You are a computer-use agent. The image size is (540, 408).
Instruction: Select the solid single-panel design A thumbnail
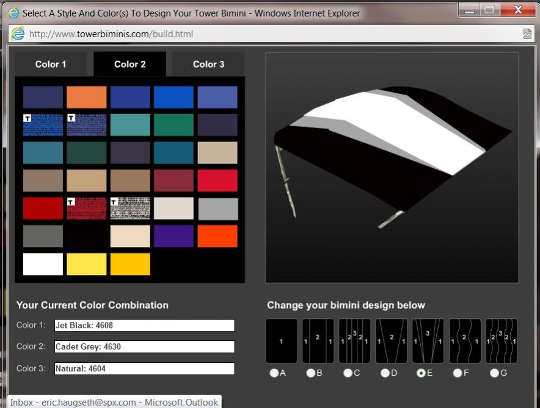[x=282, y=341]
